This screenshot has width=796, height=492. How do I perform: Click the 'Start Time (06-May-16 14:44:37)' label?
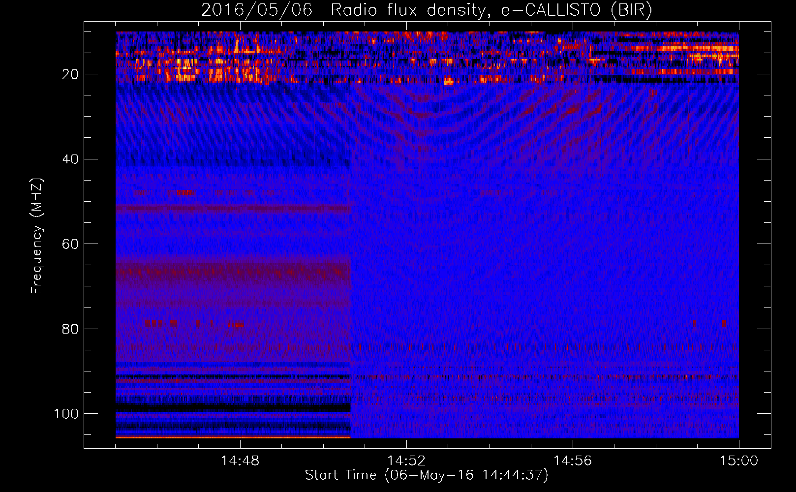pyautogui.click(x=427, y=475)
